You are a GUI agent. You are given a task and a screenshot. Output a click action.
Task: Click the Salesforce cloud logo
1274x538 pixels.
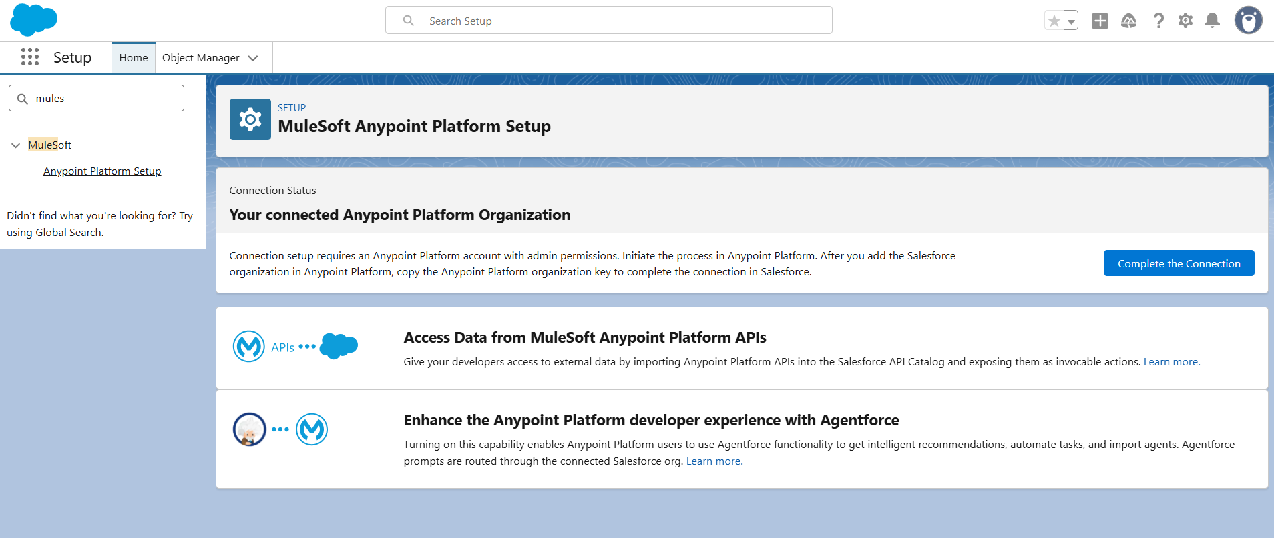(33, 20)
